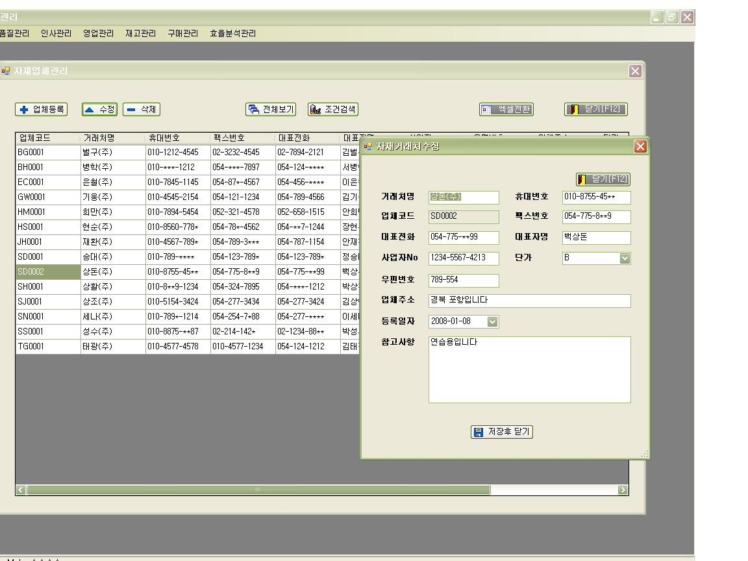Click the 거래처명 column header
Image resolution: width=748 pixels, height=561 pixels.
tap(113, 138)
